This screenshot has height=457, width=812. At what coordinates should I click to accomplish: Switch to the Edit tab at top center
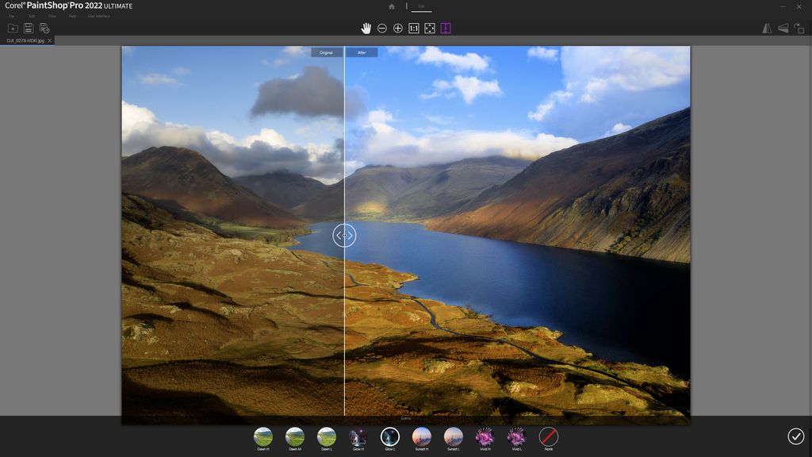click(x=421, y=6)
